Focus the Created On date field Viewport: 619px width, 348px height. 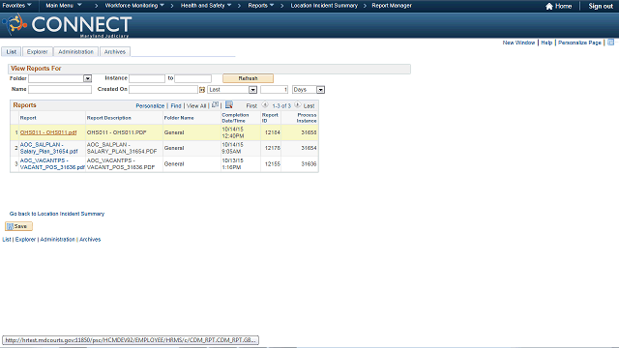[x=163, y=90]
